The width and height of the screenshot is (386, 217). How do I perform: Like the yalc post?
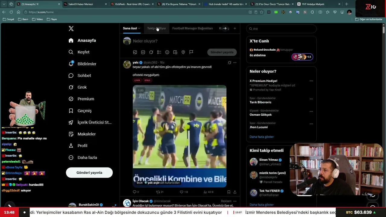184,192
